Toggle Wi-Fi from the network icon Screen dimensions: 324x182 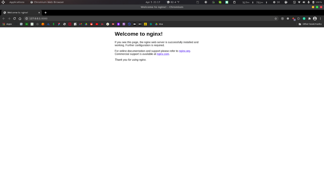(299, 2)
